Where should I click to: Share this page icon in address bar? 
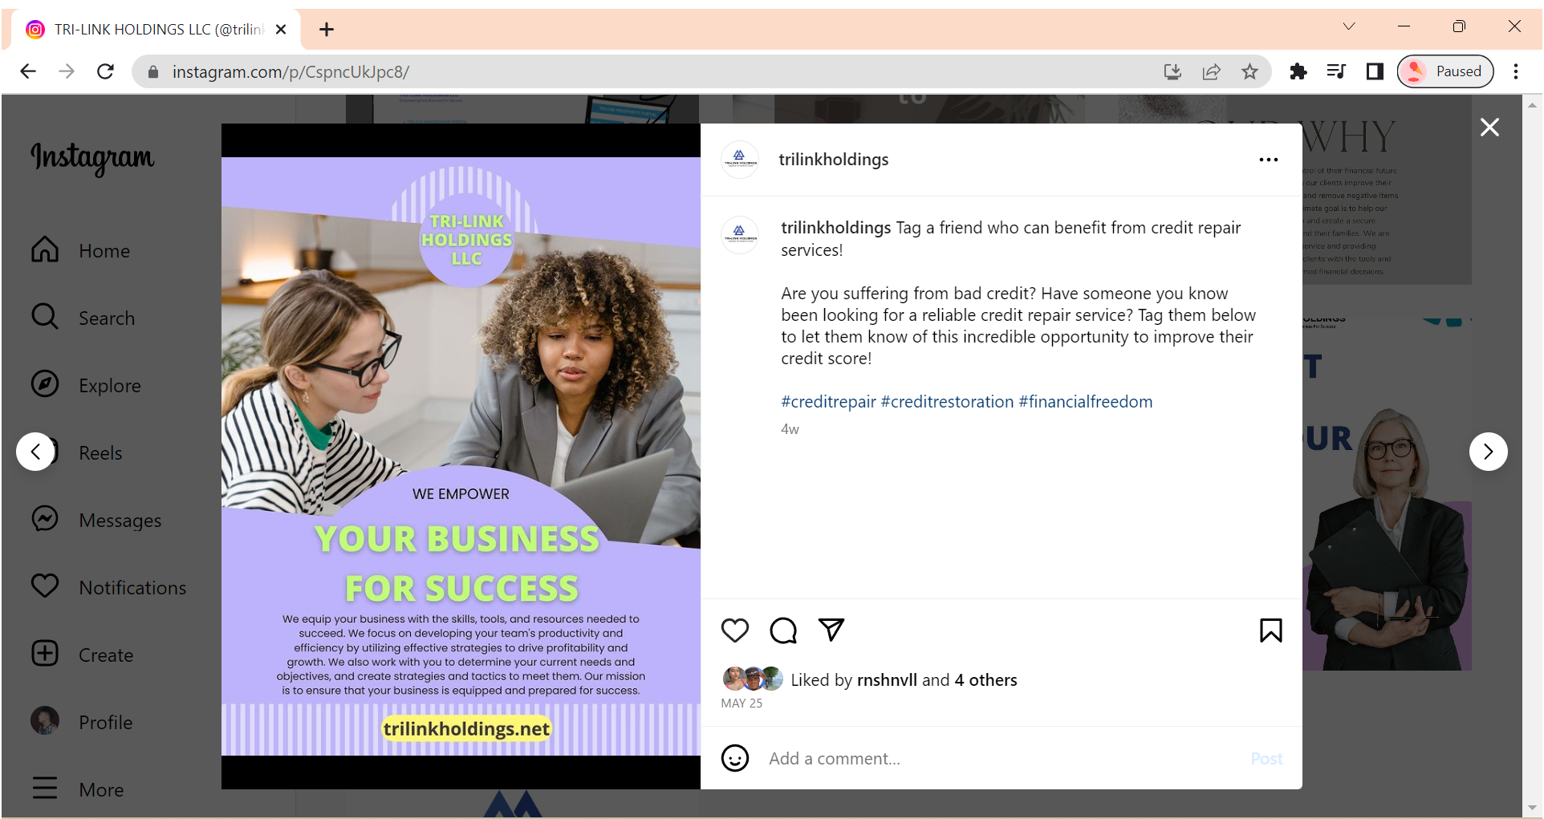click(1211, 72)
